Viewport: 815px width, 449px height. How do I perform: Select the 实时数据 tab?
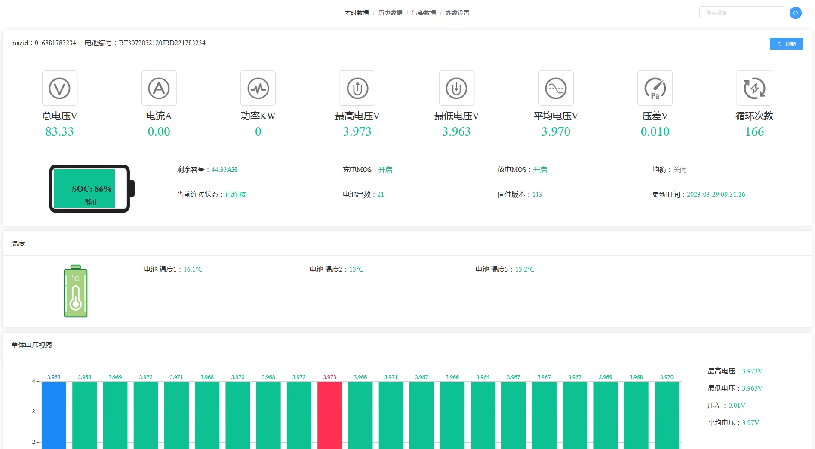pos(357,13)
